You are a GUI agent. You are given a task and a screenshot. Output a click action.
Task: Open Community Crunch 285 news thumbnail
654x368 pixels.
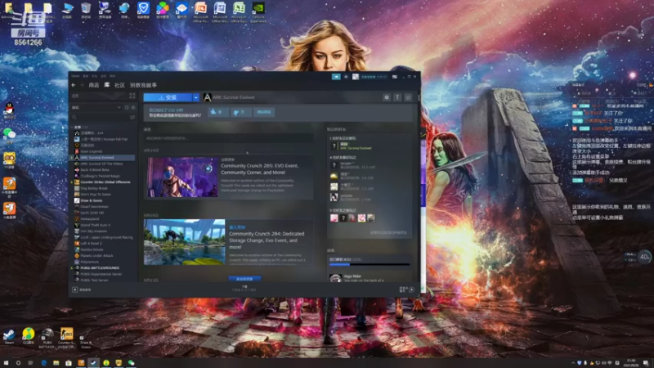coord(182,177)
